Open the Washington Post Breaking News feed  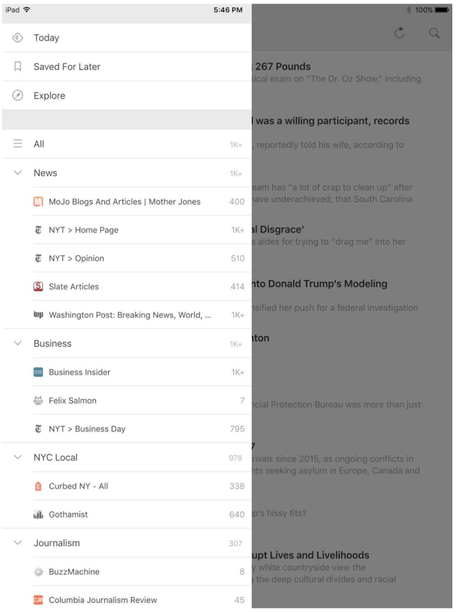pos(129,315)
